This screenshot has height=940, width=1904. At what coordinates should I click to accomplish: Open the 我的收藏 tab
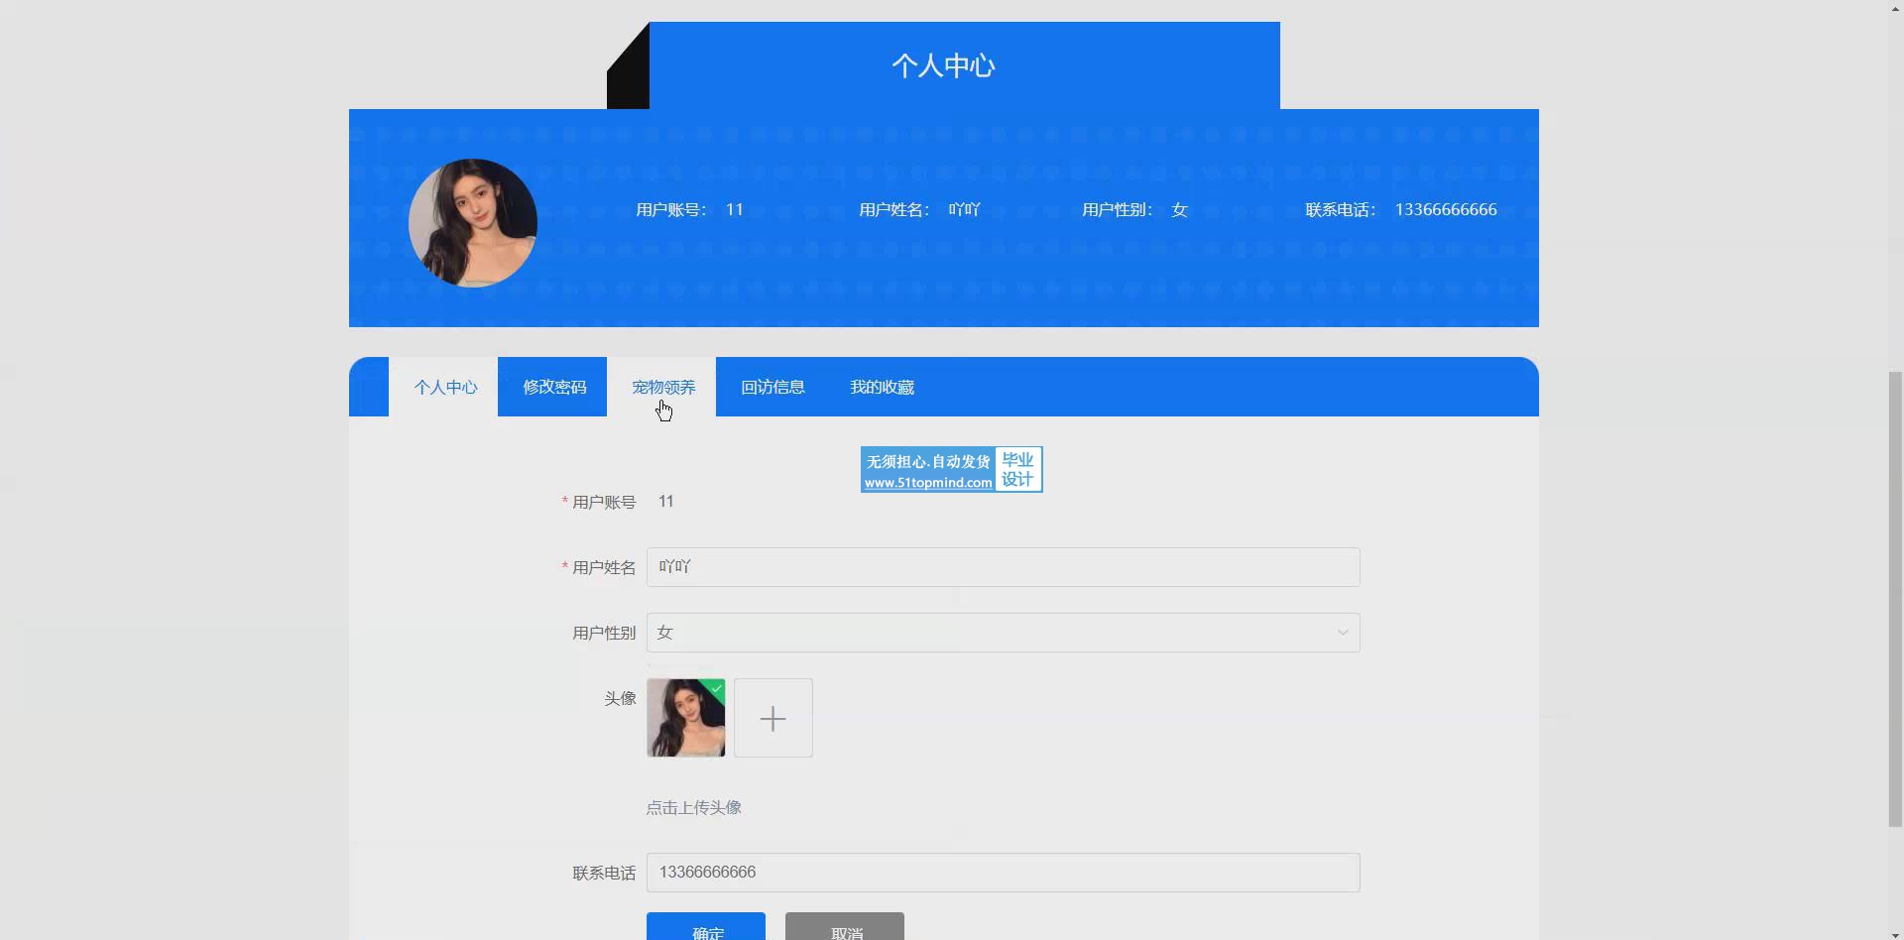(x=882, y=387)
